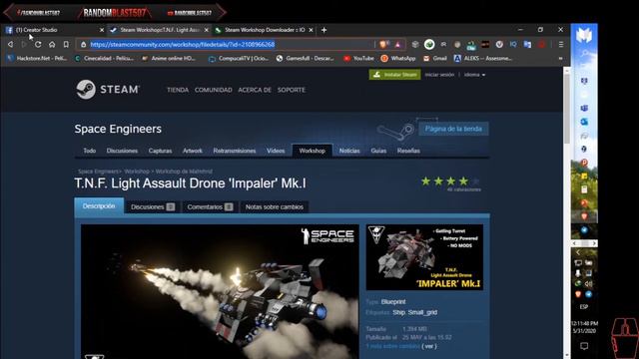
Task: Open the item's Discusiones tab
Action: (153, 206)
